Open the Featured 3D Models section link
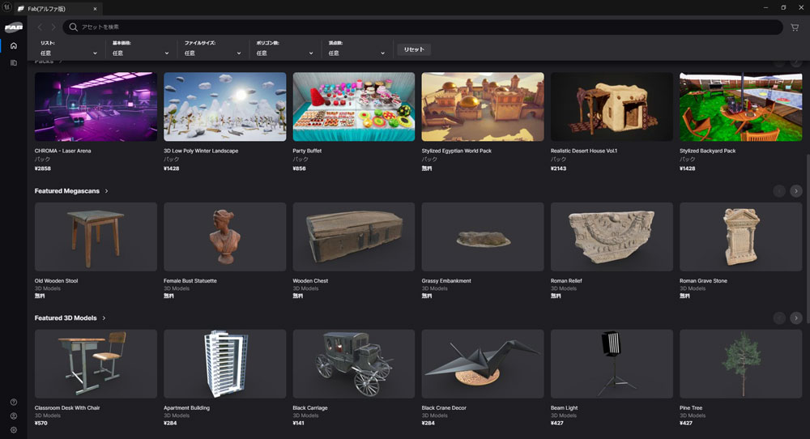Image resolution: width=810 pixels, height=439 pixels. click(x=70, y=318)
